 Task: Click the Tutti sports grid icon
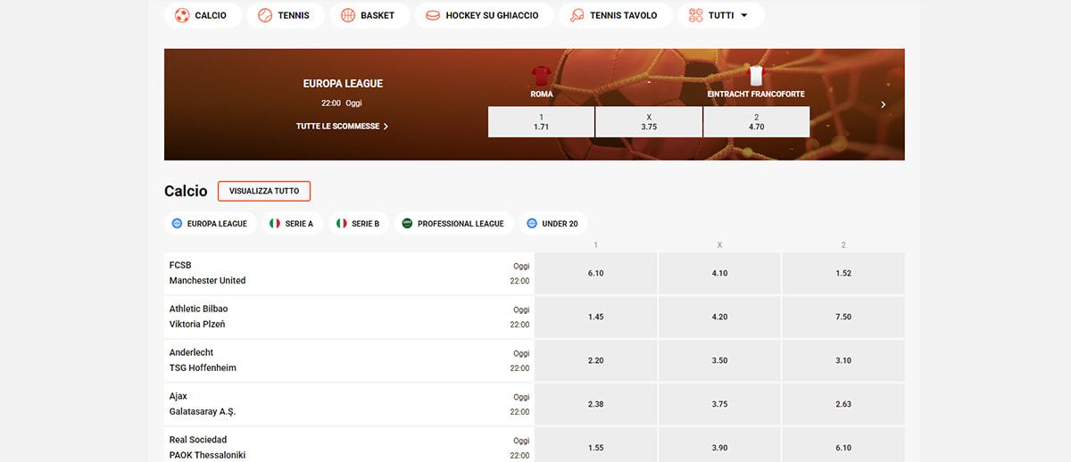click(696, 15)
